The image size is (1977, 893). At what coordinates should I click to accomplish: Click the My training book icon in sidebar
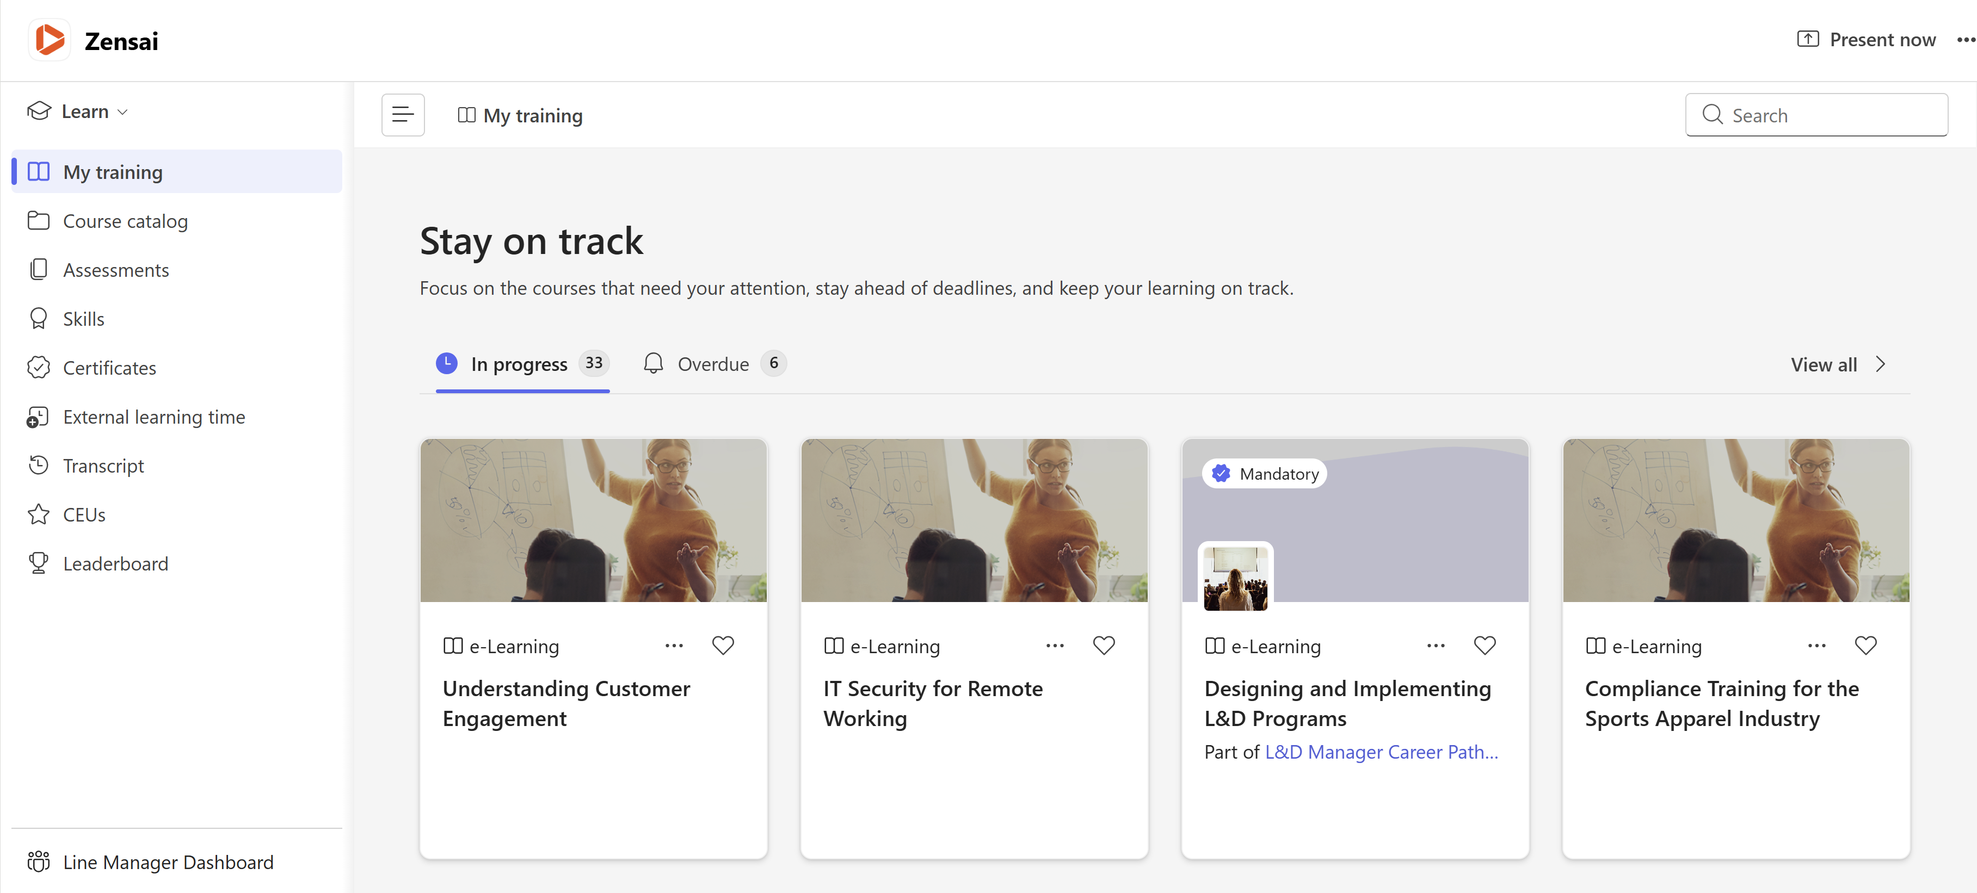click(x=39, y=171)
